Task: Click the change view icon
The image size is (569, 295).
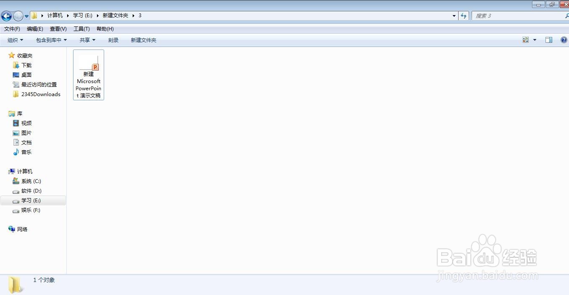Action: 526,40
